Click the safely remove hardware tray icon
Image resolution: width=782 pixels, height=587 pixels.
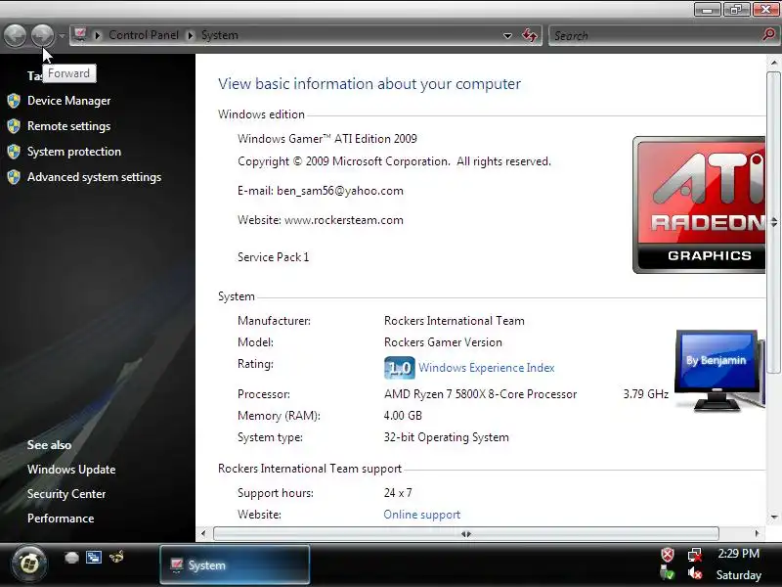tap(667, 573)
